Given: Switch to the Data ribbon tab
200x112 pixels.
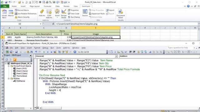Looking at the screenshot, I should click(x=57, y=6).
